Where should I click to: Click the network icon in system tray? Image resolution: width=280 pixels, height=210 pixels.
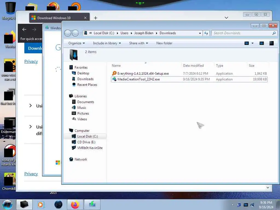pos(246,205)
